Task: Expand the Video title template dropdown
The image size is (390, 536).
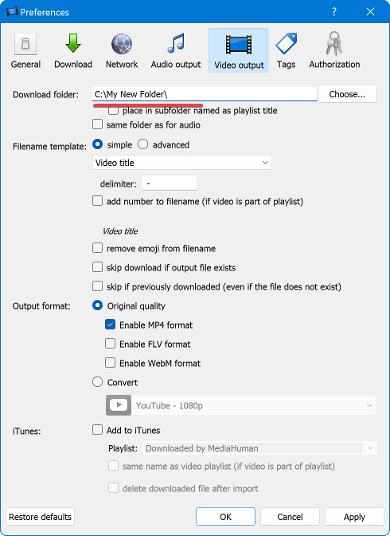Action: pos(181,163)
